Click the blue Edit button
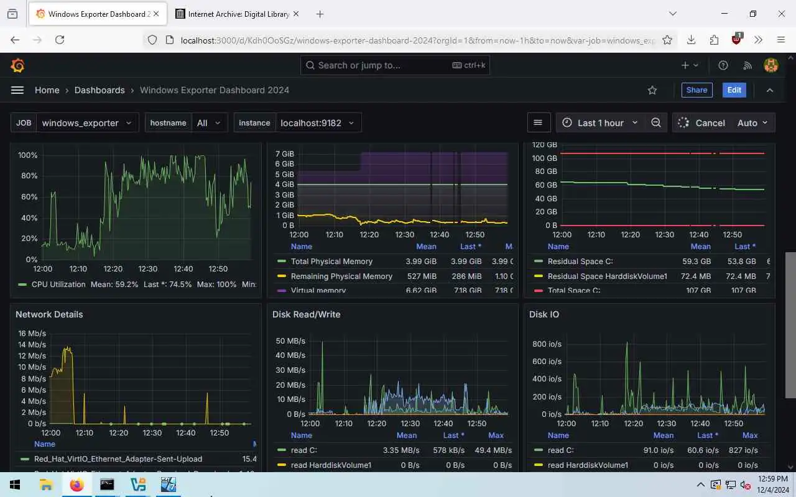Viewport: 796px width, 497px height. click(734, 90)
